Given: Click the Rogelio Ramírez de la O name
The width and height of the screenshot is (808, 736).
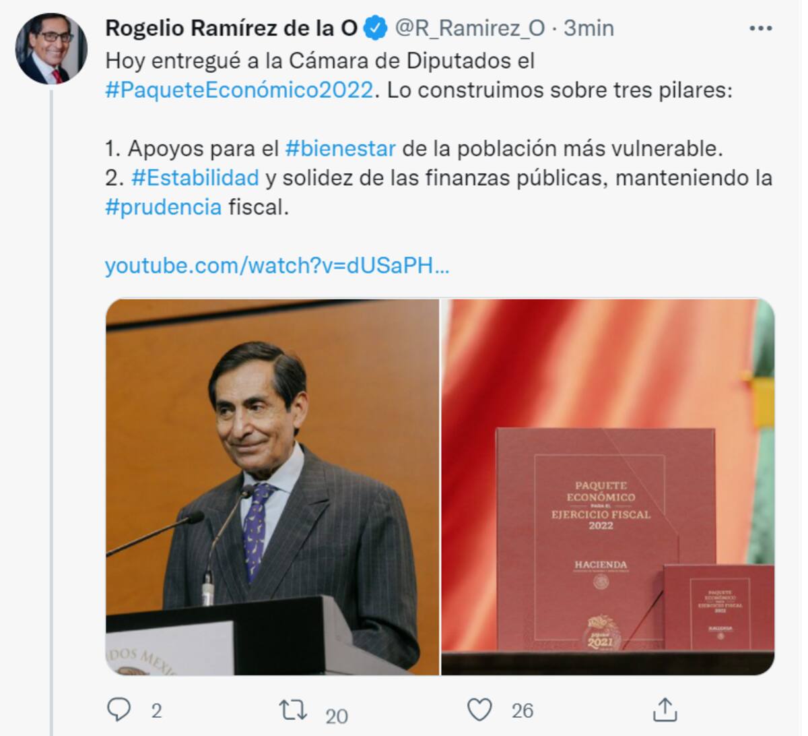Looking at the screenshot, I should (232, 28).
